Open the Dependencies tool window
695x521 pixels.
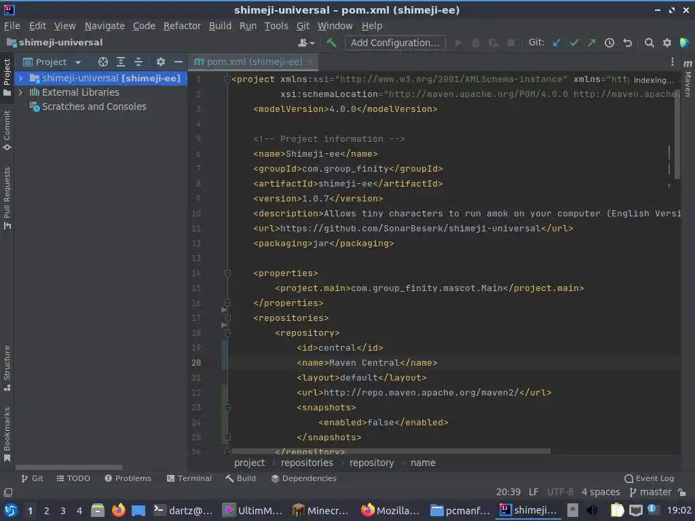click(x=303, y=478)
